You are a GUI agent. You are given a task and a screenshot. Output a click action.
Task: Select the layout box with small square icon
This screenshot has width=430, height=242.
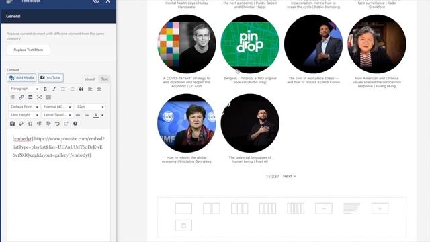(183, 226)
